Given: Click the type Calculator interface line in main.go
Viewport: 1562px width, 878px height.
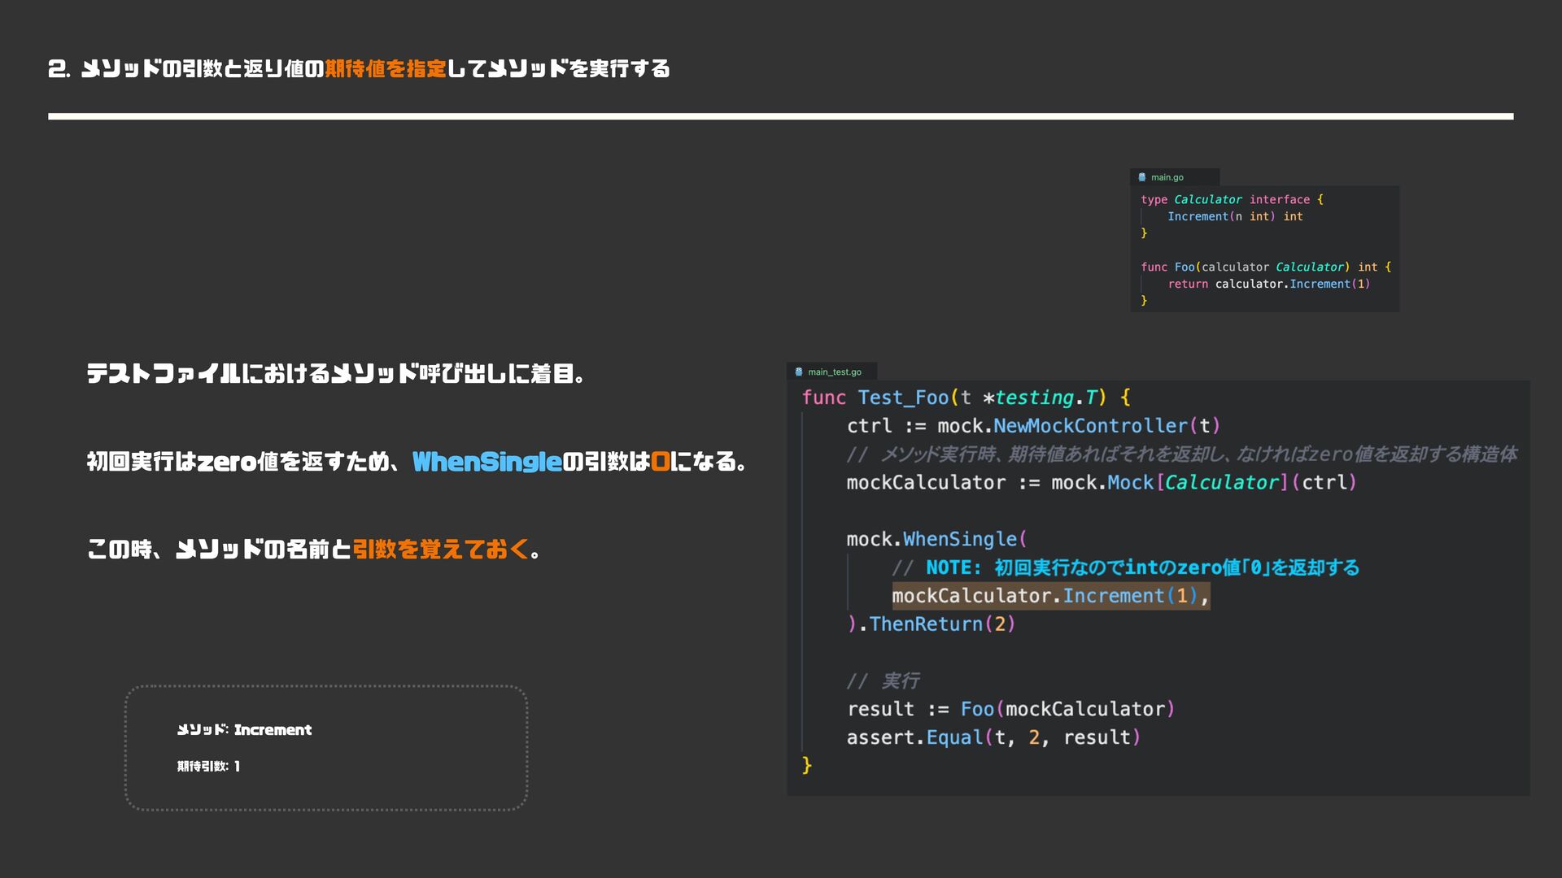Looking at the screenshot, I should (1231, 200).
